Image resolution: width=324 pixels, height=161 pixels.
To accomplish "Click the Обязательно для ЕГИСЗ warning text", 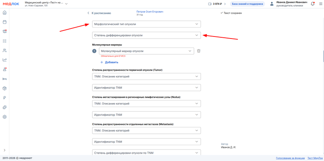I will (x=113, y=56).
